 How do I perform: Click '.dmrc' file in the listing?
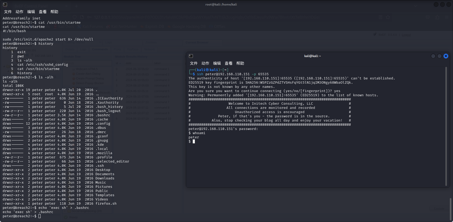[101, 132]
